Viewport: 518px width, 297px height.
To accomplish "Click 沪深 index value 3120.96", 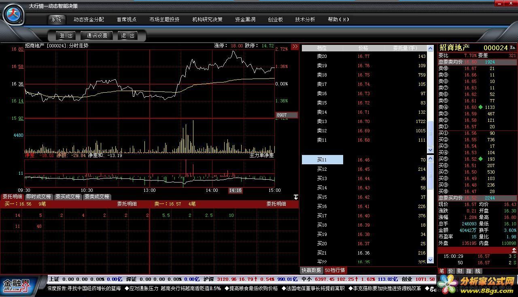I will 227,279.
